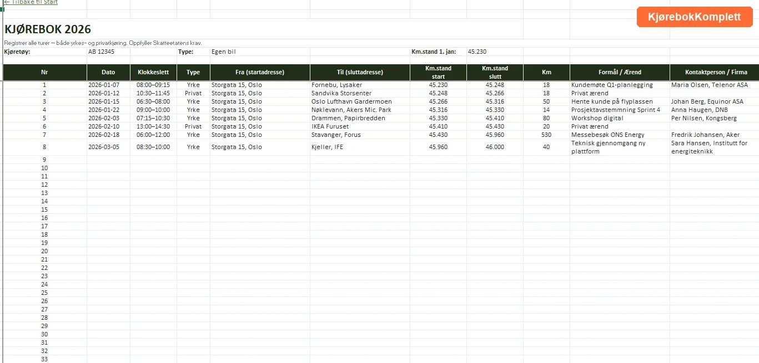Viewport: 759px width, 363px height.
Task: Select the 'Km.stand slutt' header cell
Action: point(495,72)
